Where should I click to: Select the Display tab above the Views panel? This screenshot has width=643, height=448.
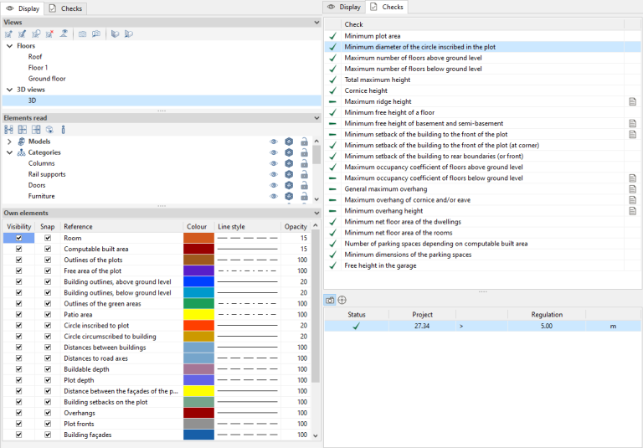click(23, 8)
